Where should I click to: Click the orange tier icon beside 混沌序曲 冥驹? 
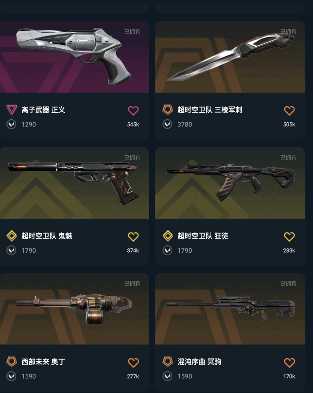pos(168,362)
